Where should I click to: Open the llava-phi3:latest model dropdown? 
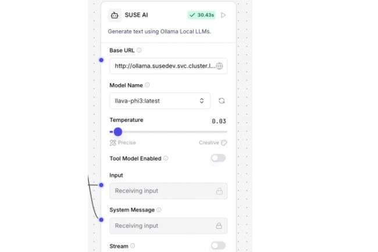pyautogui.click(x=160, y=101)
